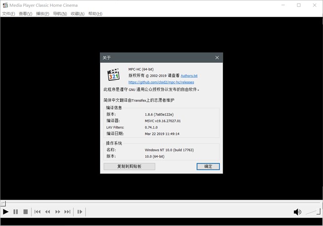323x226 pixels.
Task: Click build date Mar 22 2019 11:49:14
Action: pyautogui.click(x=162, y=134)
